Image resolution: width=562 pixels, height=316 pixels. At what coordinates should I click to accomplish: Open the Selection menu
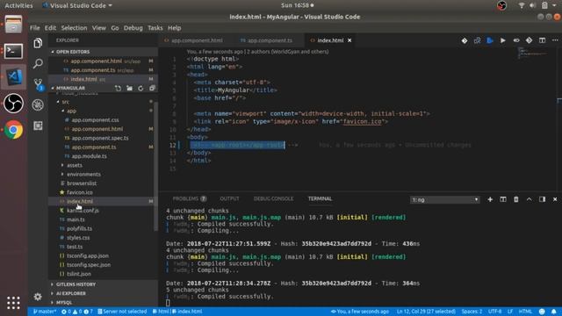74,28
